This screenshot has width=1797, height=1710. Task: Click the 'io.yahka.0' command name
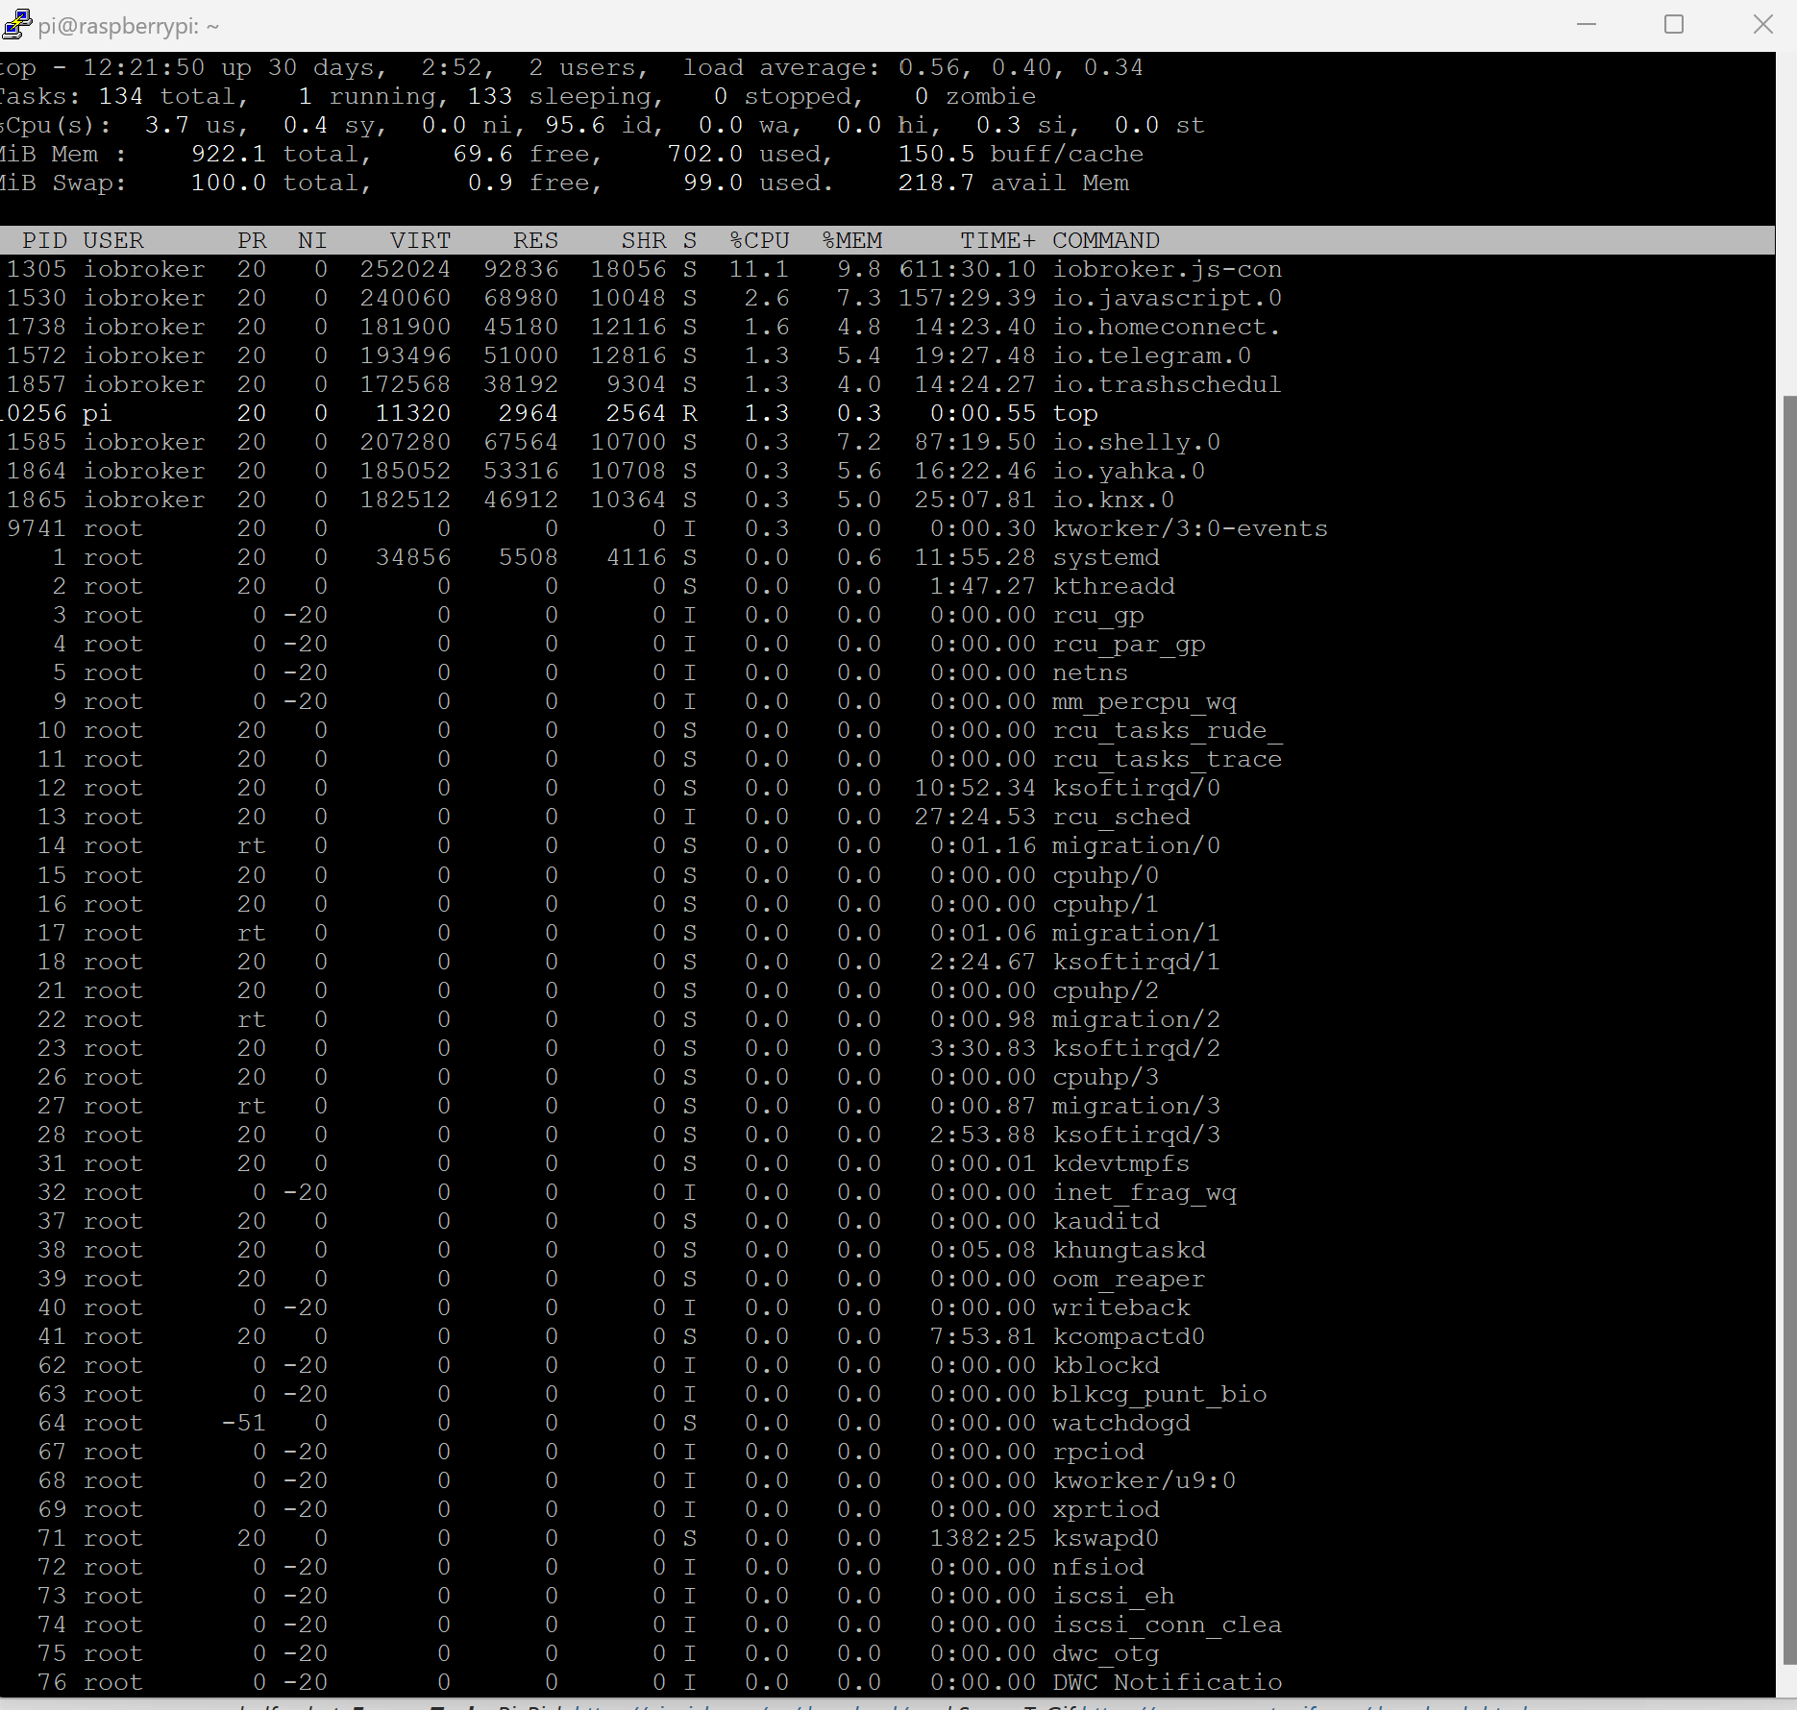pos(1129,471)
